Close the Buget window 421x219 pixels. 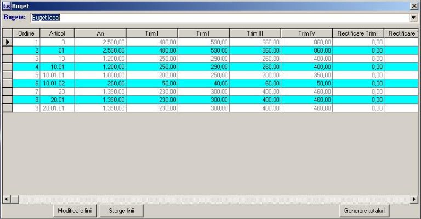pos(414,5)
